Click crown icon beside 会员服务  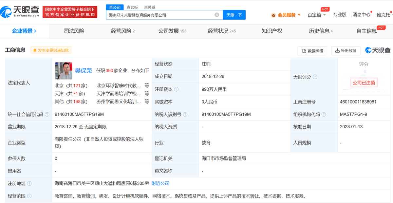tap(273, 15)
